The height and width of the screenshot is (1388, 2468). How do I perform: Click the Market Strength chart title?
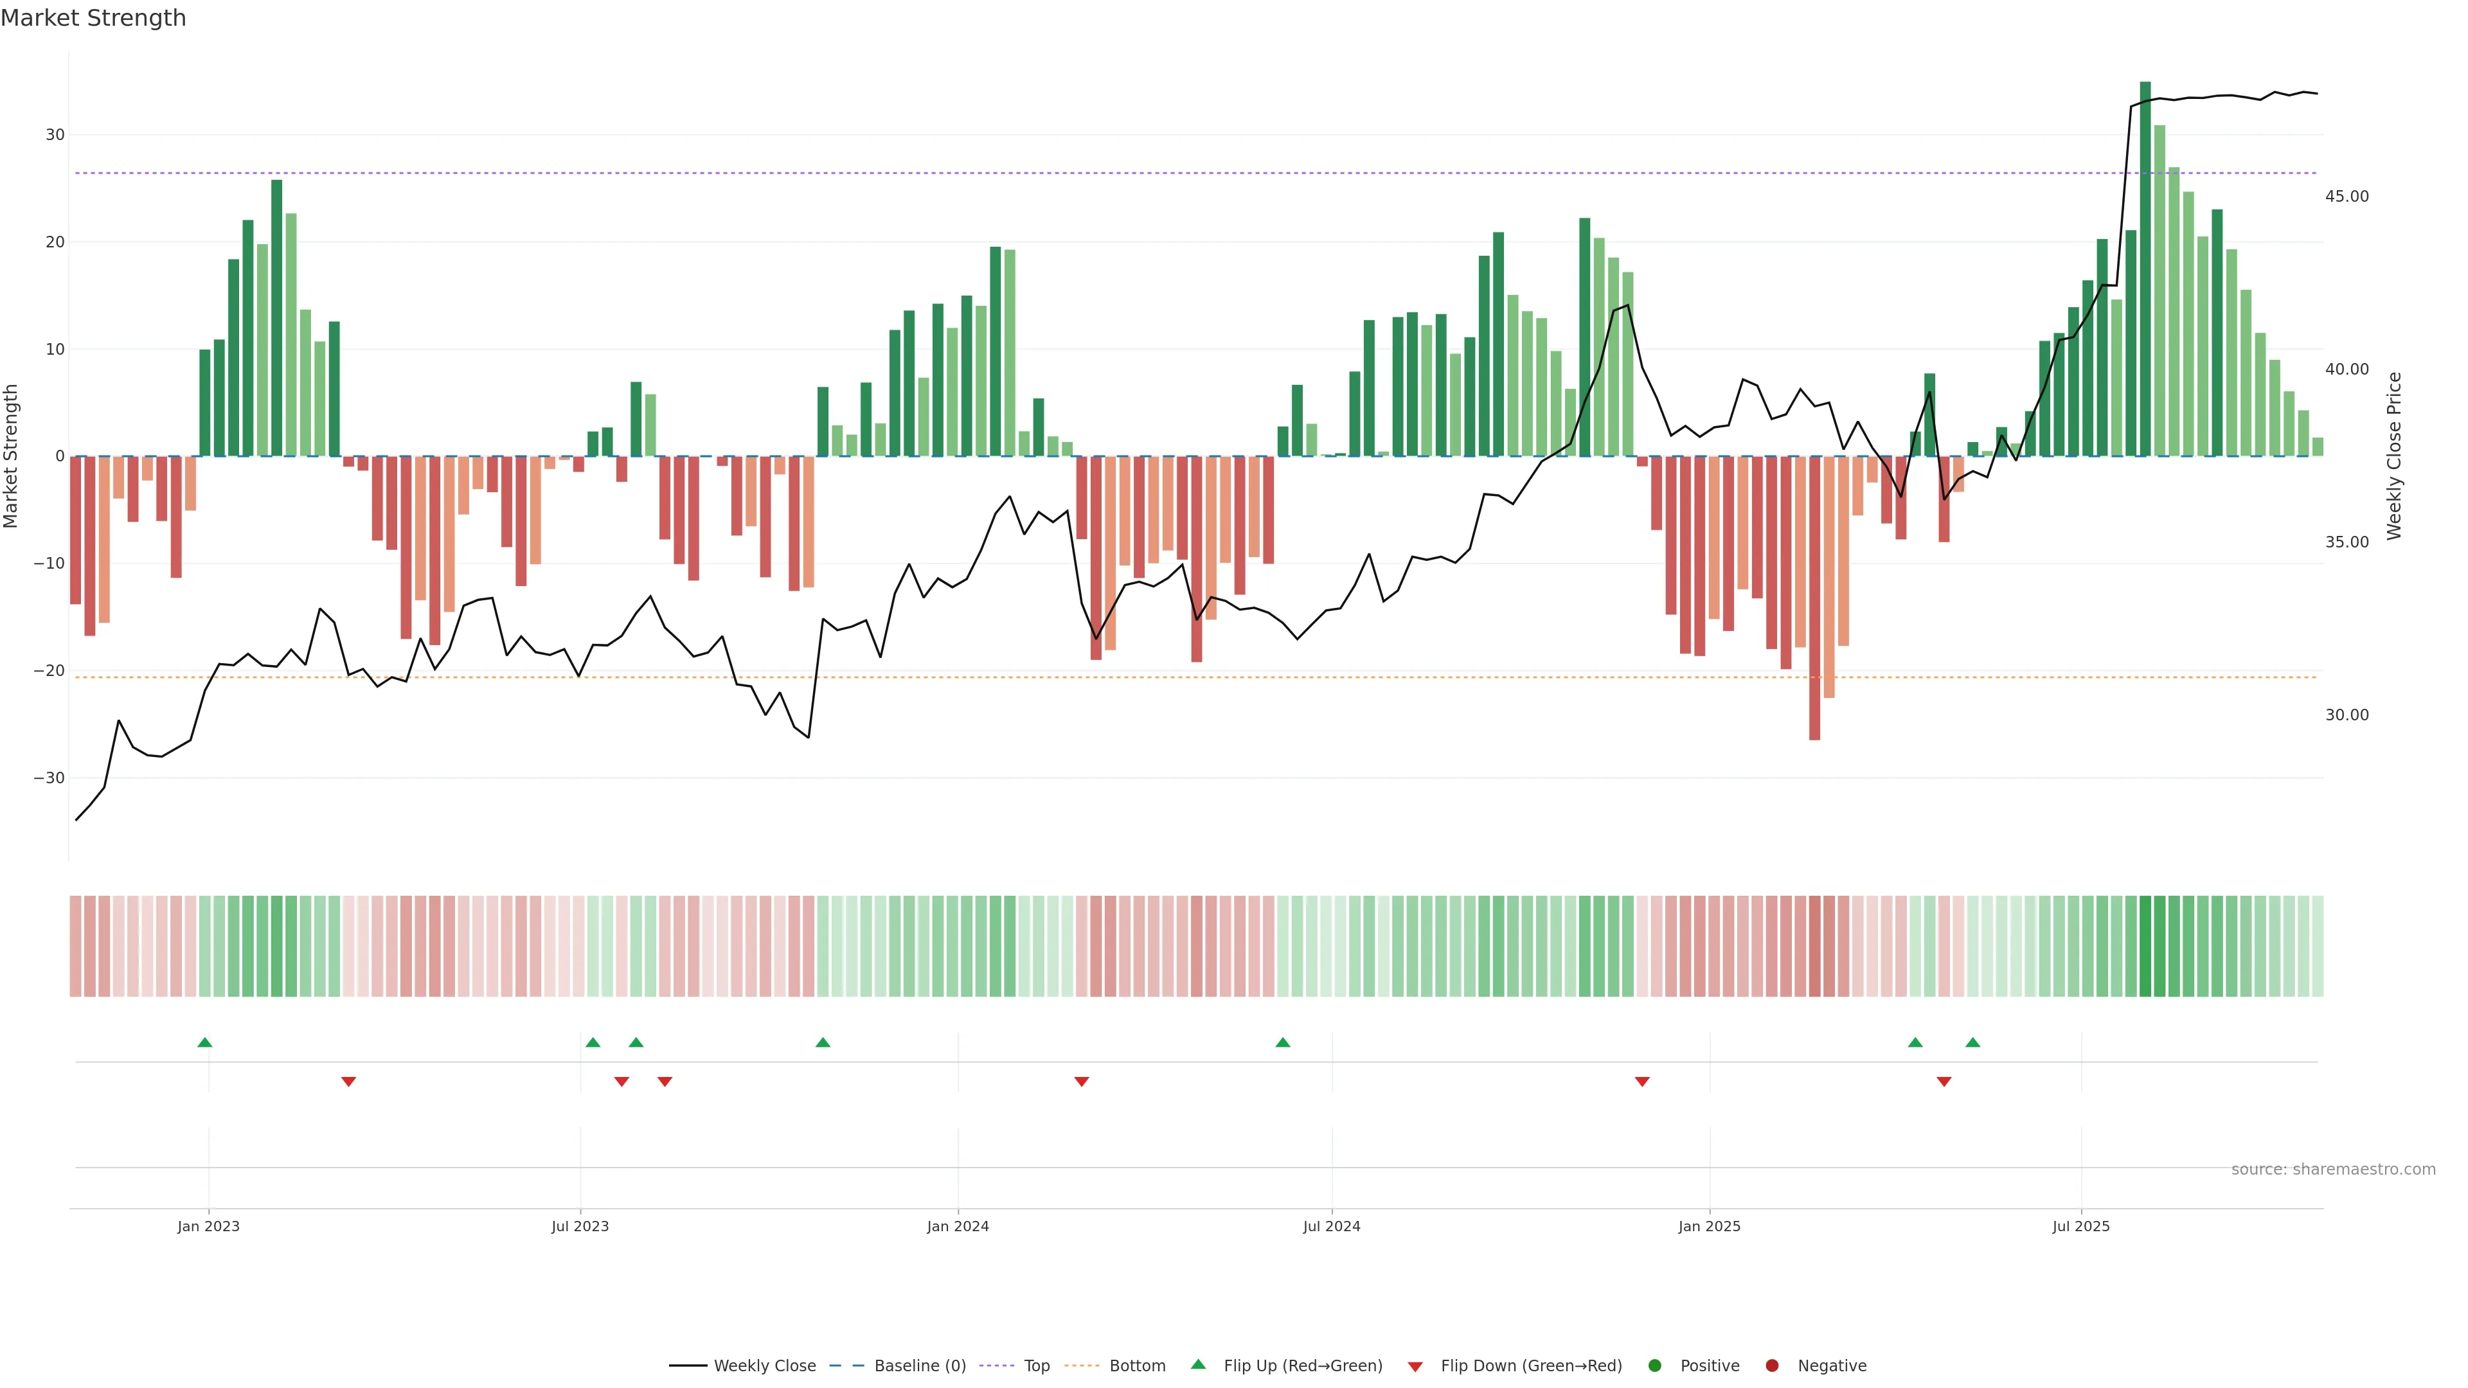click(93, 18)
